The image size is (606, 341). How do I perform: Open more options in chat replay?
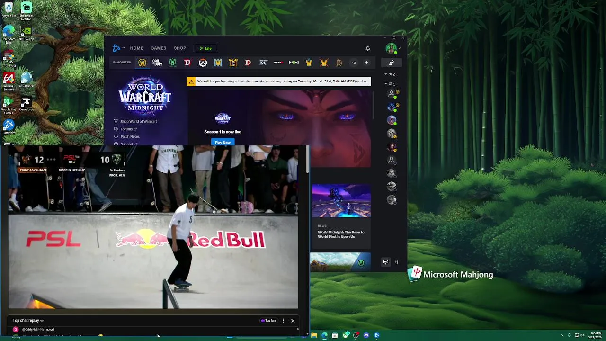[x=283, y=321]
